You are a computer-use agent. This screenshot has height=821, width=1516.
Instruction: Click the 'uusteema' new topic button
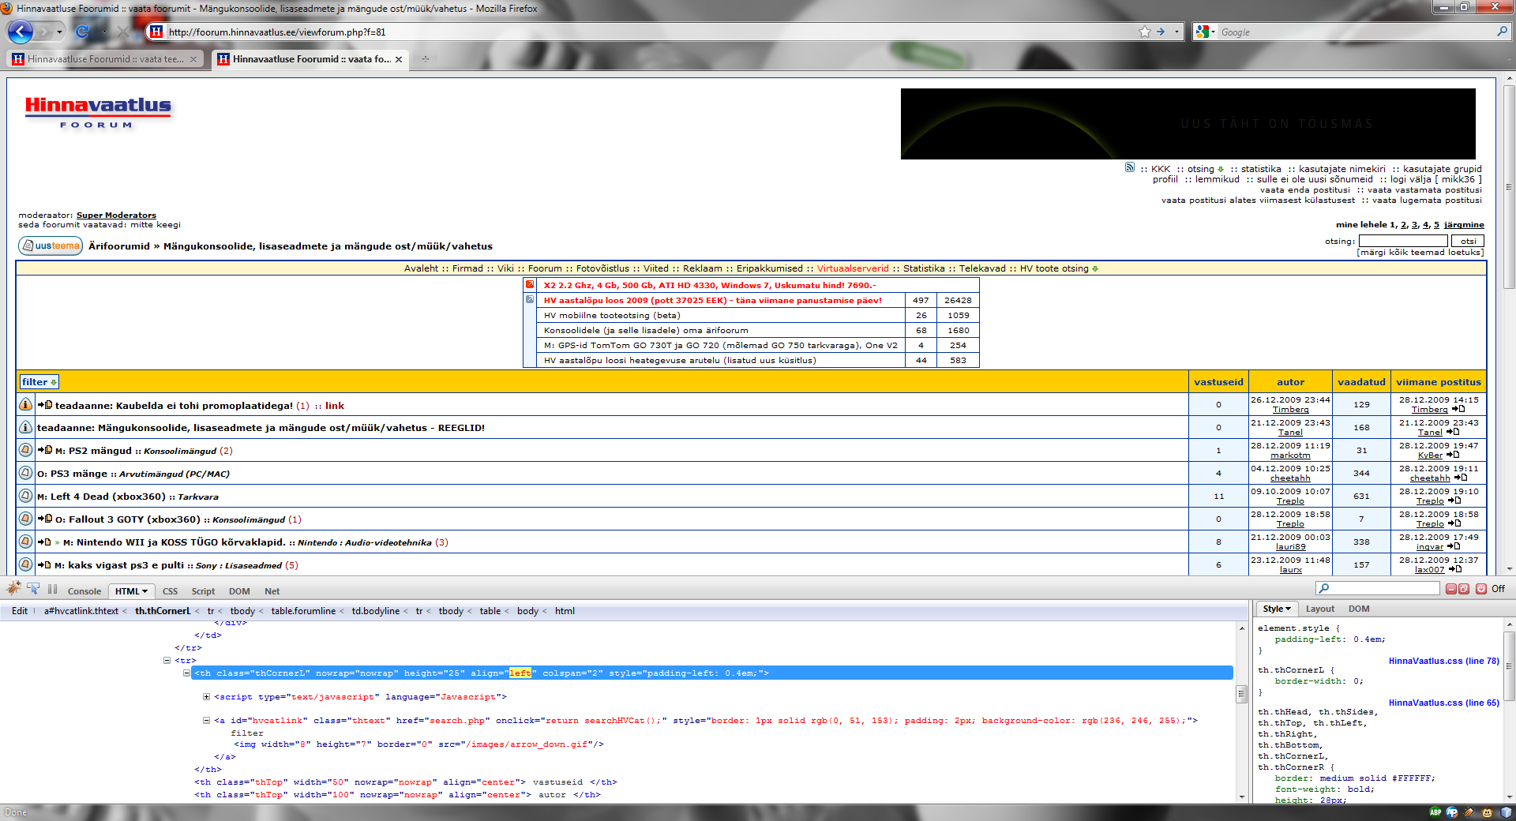51,246
